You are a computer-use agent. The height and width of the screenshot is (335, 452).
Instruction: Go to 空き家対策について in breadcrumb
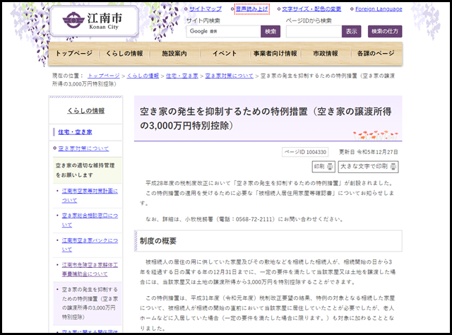point(229,76)
